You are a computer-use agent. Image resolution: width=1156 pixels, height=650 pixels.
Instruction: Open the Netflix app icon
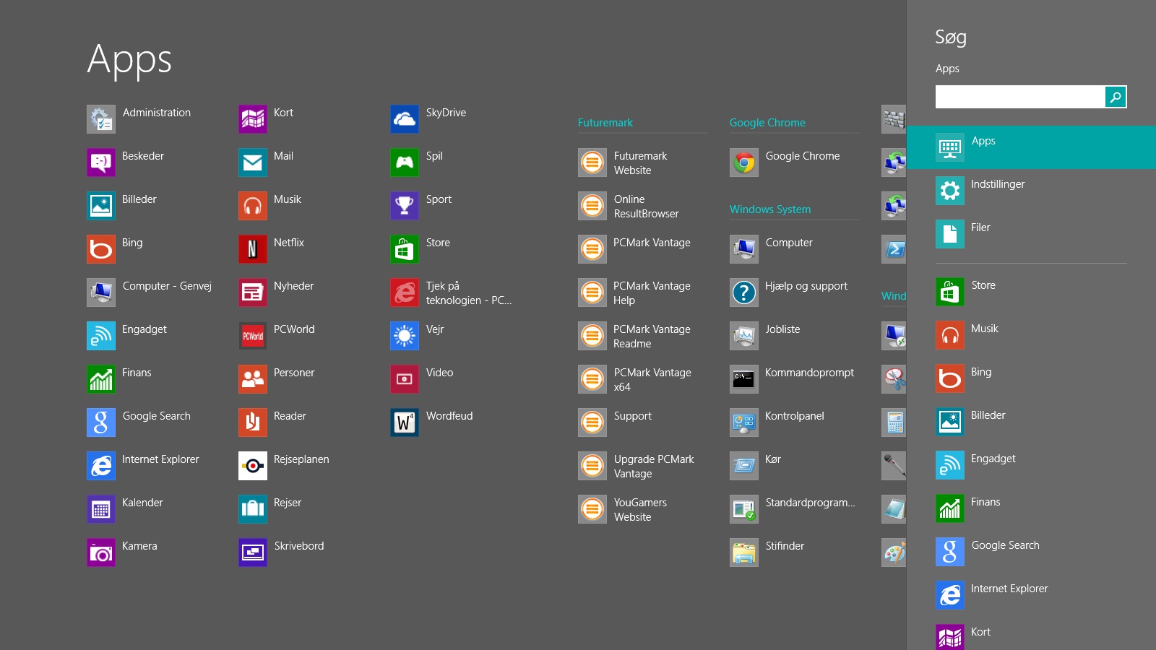pos(252,249)
